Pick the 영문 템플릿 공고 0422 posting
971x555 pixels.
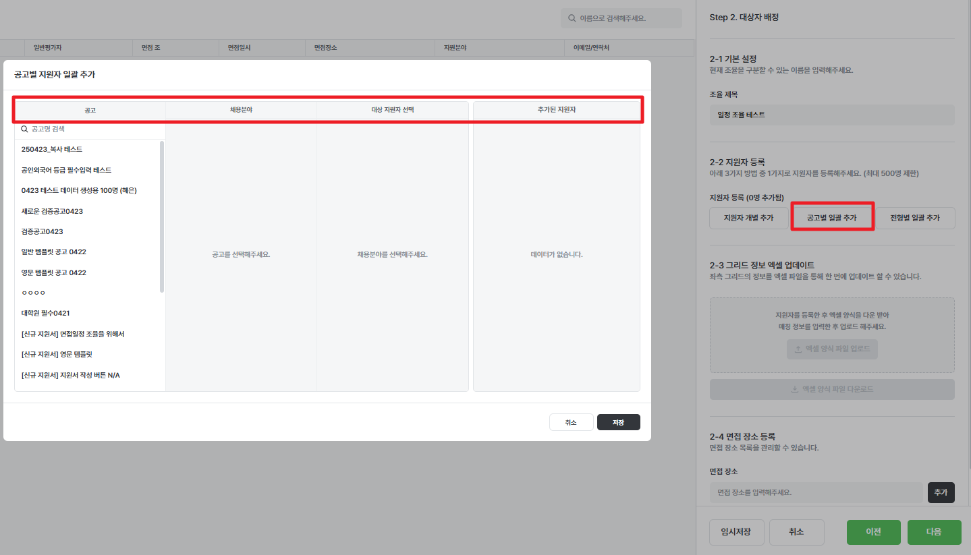coord(54,272)
